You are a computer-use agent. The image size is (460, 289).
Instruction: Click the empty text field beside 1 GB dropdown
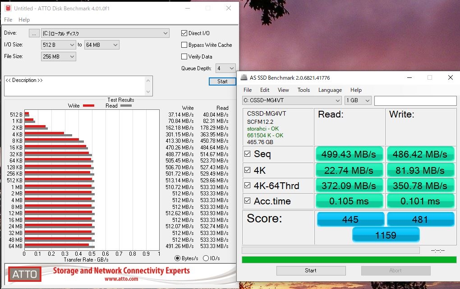coord(415,100)
